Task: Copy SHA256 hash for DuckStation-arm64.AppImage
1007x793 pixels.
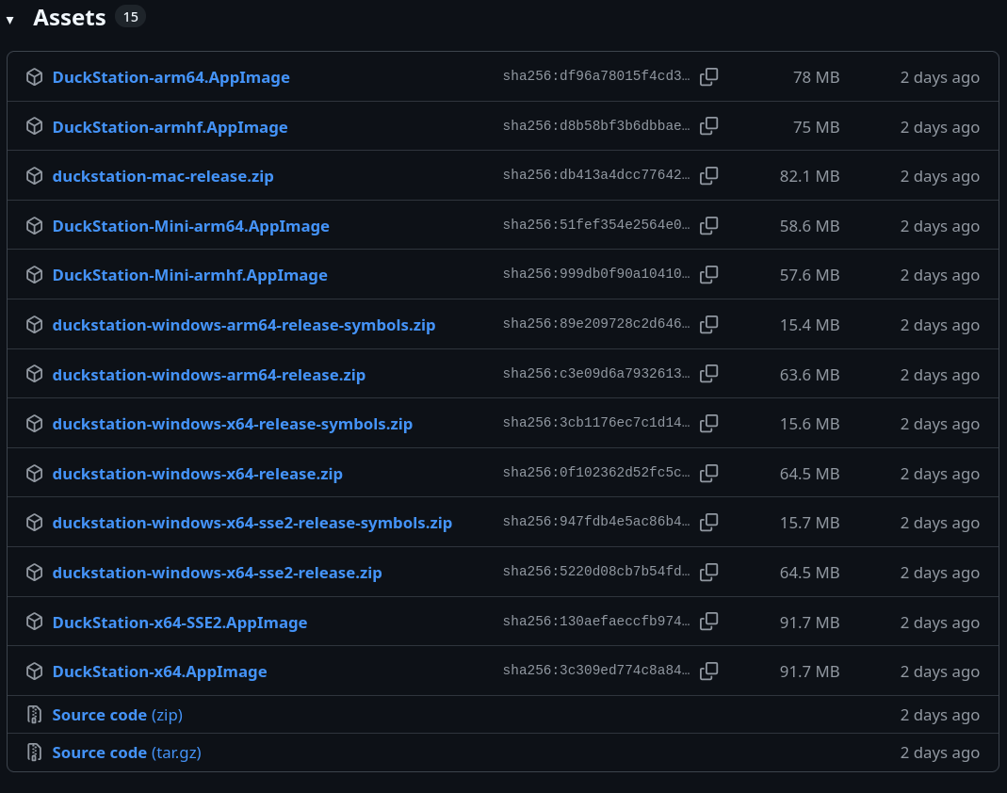Action: pyautogui.click(x=709, y=76)
